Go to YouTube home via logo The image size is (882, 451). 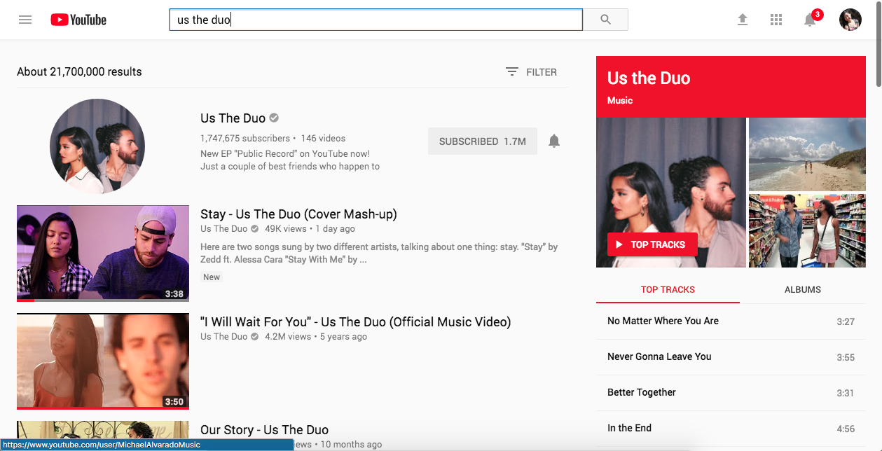pos(78,20)
